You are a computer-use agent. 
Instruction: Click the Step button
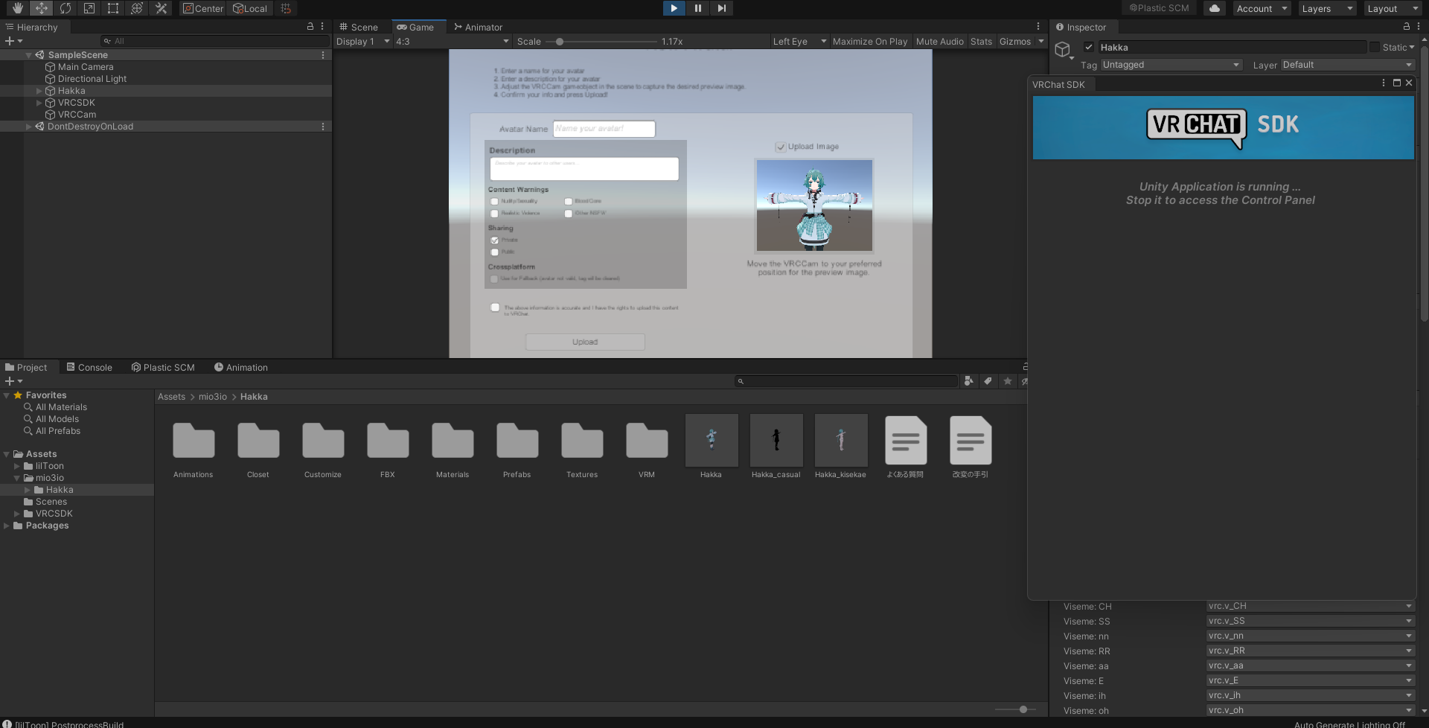pos(721,8)
